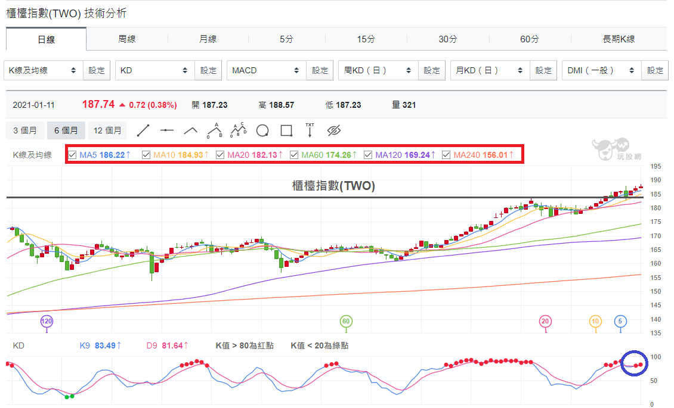674x408 pixels.
Task: Uncheck the MA20 moving average checkbox
Action: click(x=220, y=155)
